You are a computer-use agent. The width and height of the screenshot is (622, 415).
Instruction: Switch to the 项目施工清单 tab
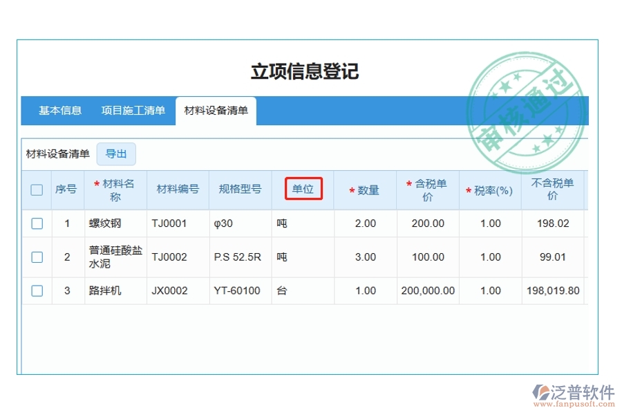(133, 109)
